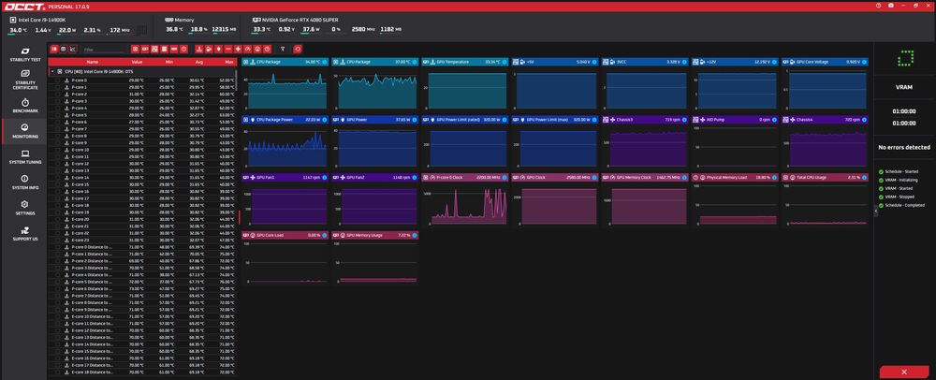The image size is (936, 380).
Task: Switch to the first monitoring layout view button
Action: tap(53, 49)
